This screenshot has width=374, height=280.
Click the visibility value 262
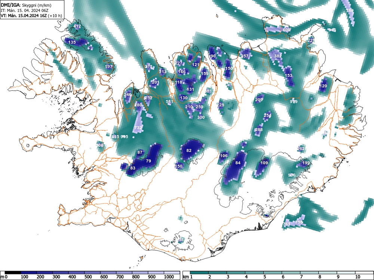[301, 149]
